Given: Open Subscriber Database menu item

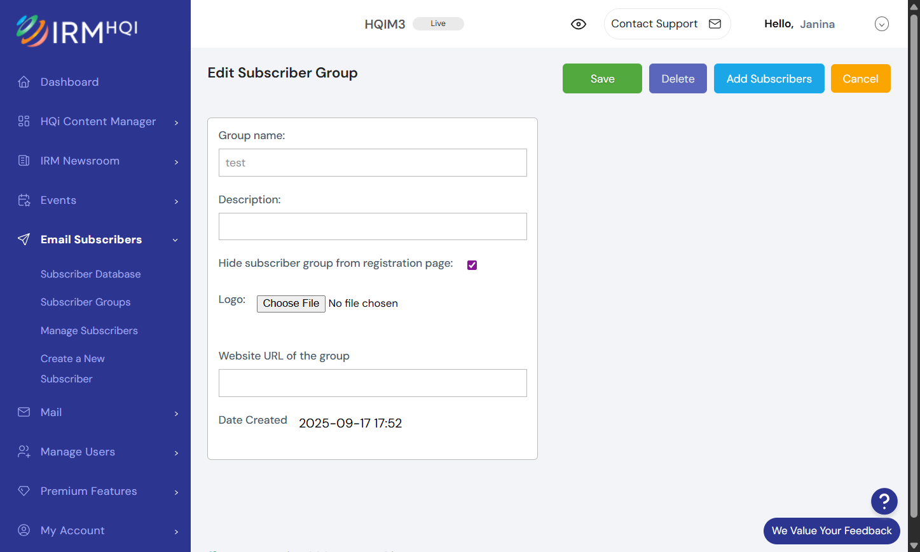Looking at the screenshot, I should [x=91, y=274].
